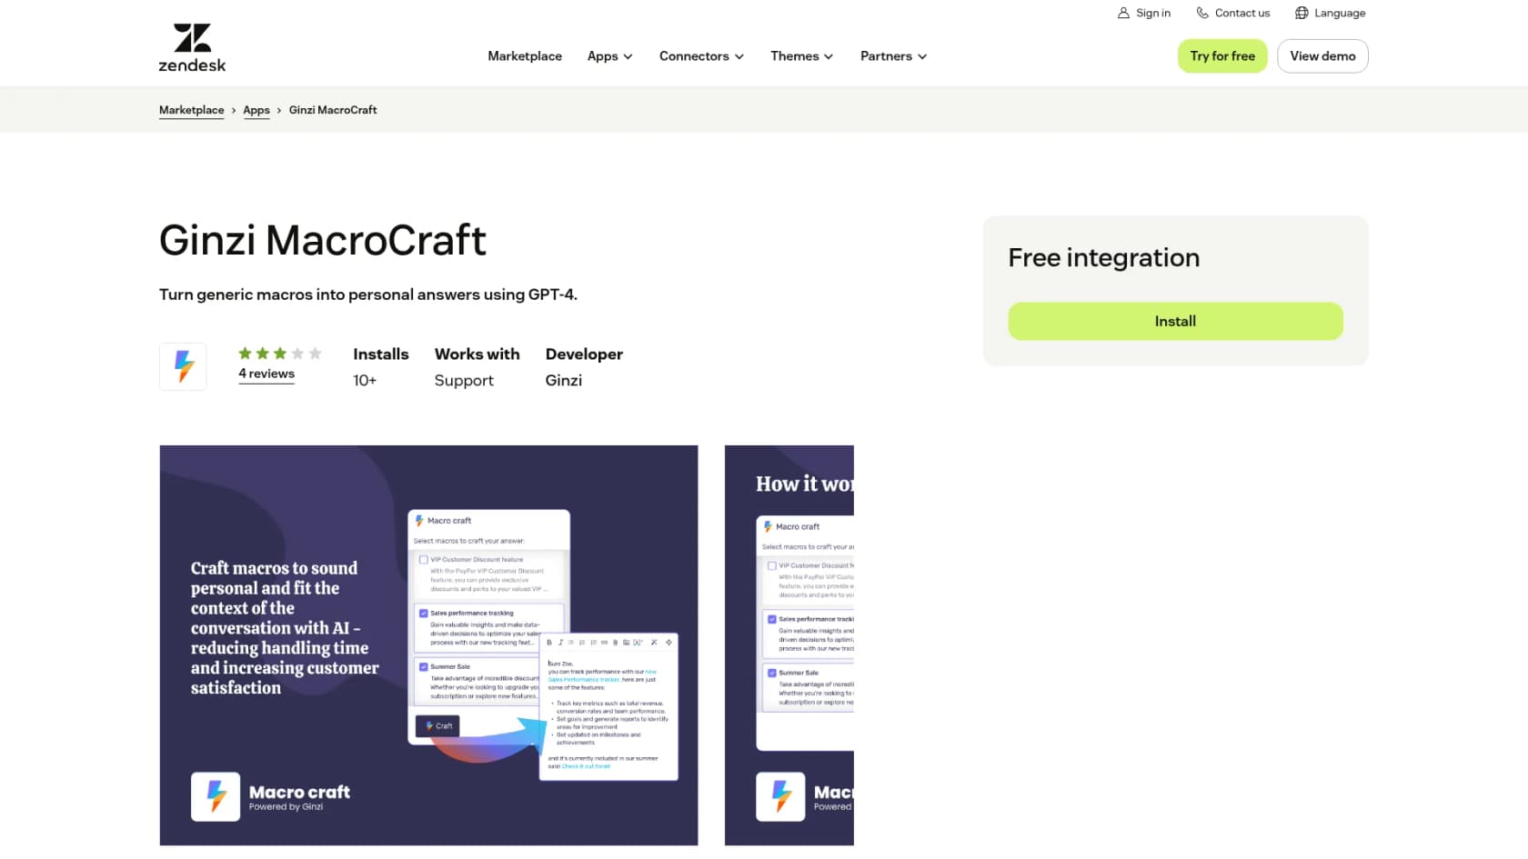Click the Support works-with value
The image size is (1528, 859).
pyautogui.click(x=464, y=381)
